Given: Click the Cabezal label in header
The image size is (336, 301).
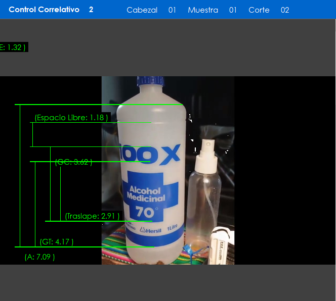Looking at the screenshot, I should pyautogui.click(x=142, y=10).
